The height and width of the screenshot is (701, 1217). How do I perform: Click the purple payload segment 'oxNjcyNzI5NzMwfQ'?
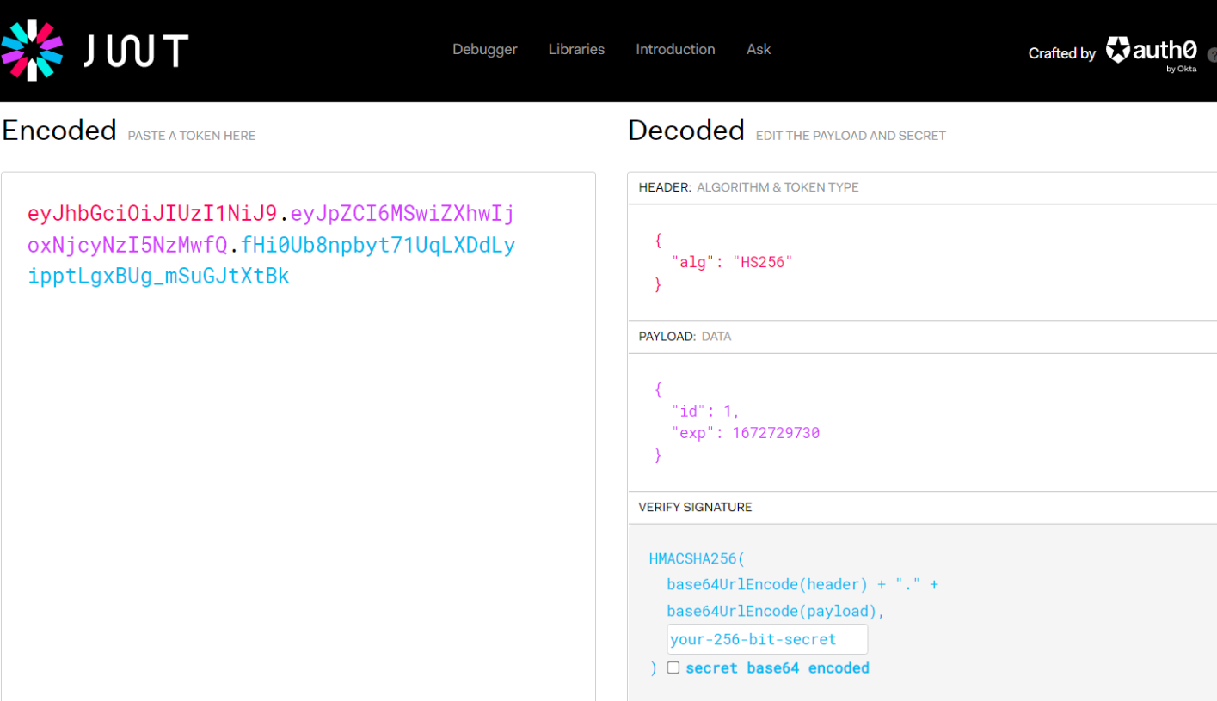tap(127, 245)
